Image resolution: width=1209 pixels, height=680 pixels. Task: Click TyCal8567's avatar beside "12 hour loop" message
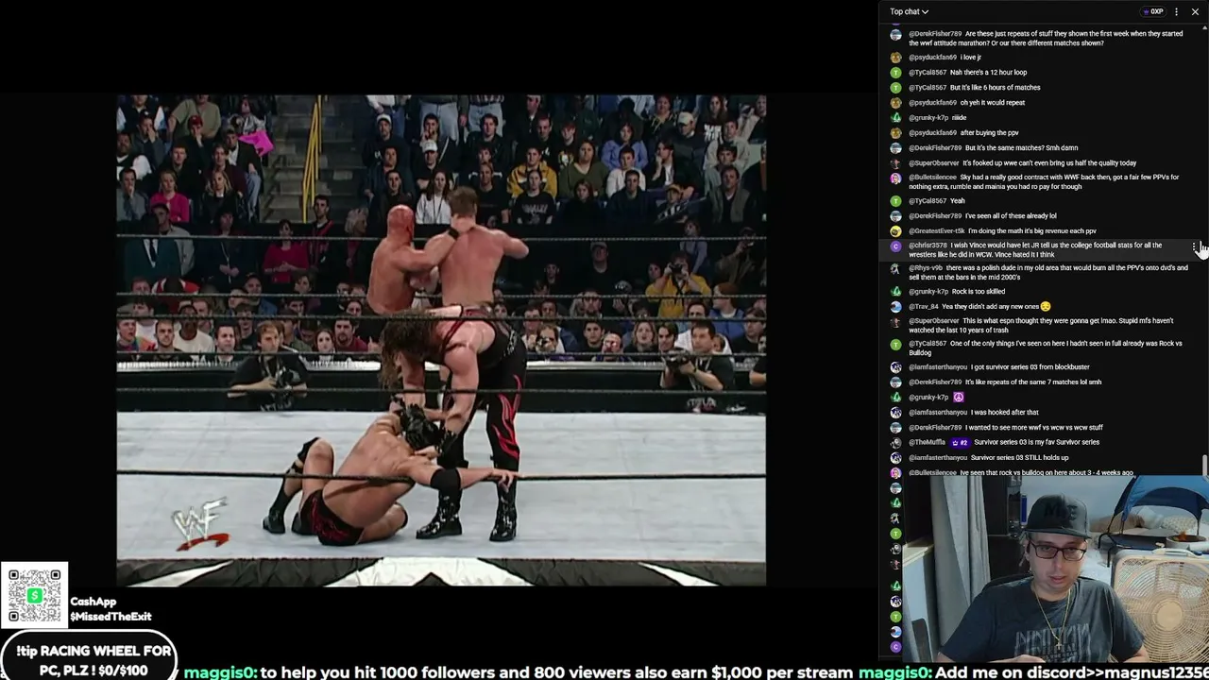(895, 73)
